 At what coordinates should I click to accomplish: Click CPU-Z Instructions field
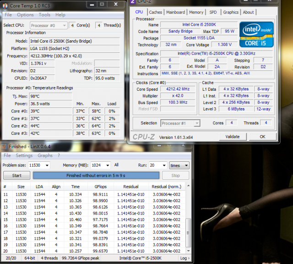click(217, 73)
